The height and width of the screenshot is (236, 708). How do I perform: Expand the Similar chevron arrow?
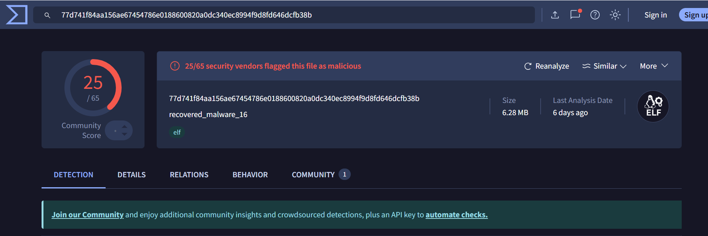click(x=624, y=66)
